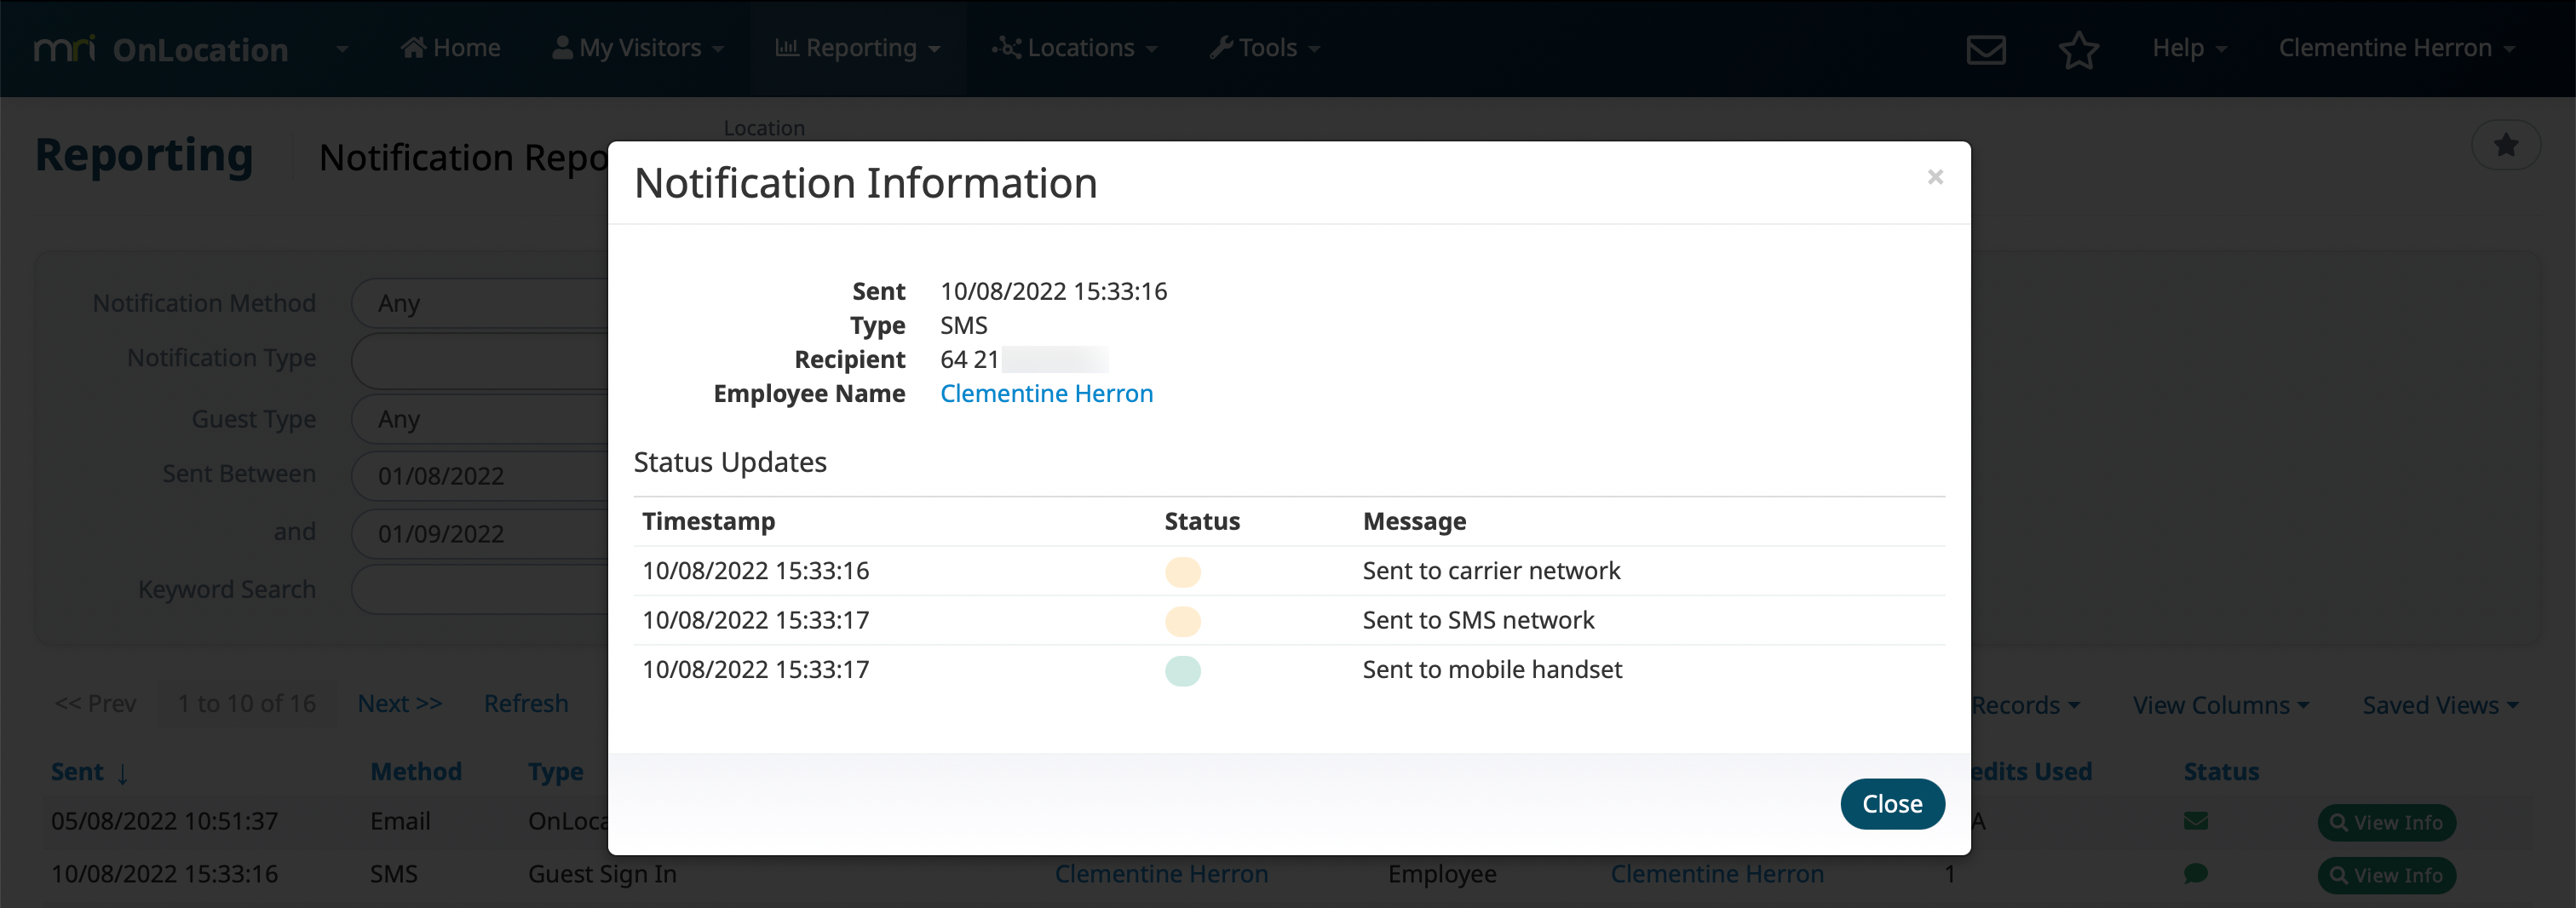The width and height of the screenshot is (2576, 908).
Task: Click the starred views icon near Reporting title
Action: click(x=2507, y=145)
